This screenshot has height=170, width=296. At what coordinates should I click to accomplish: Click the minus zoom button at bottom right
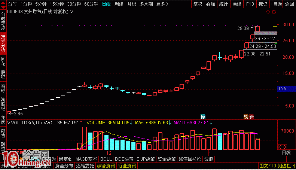291,159
